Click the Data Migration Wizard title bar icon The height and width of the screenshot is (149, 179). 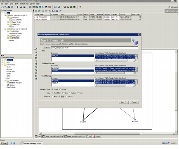coord(39,34)
